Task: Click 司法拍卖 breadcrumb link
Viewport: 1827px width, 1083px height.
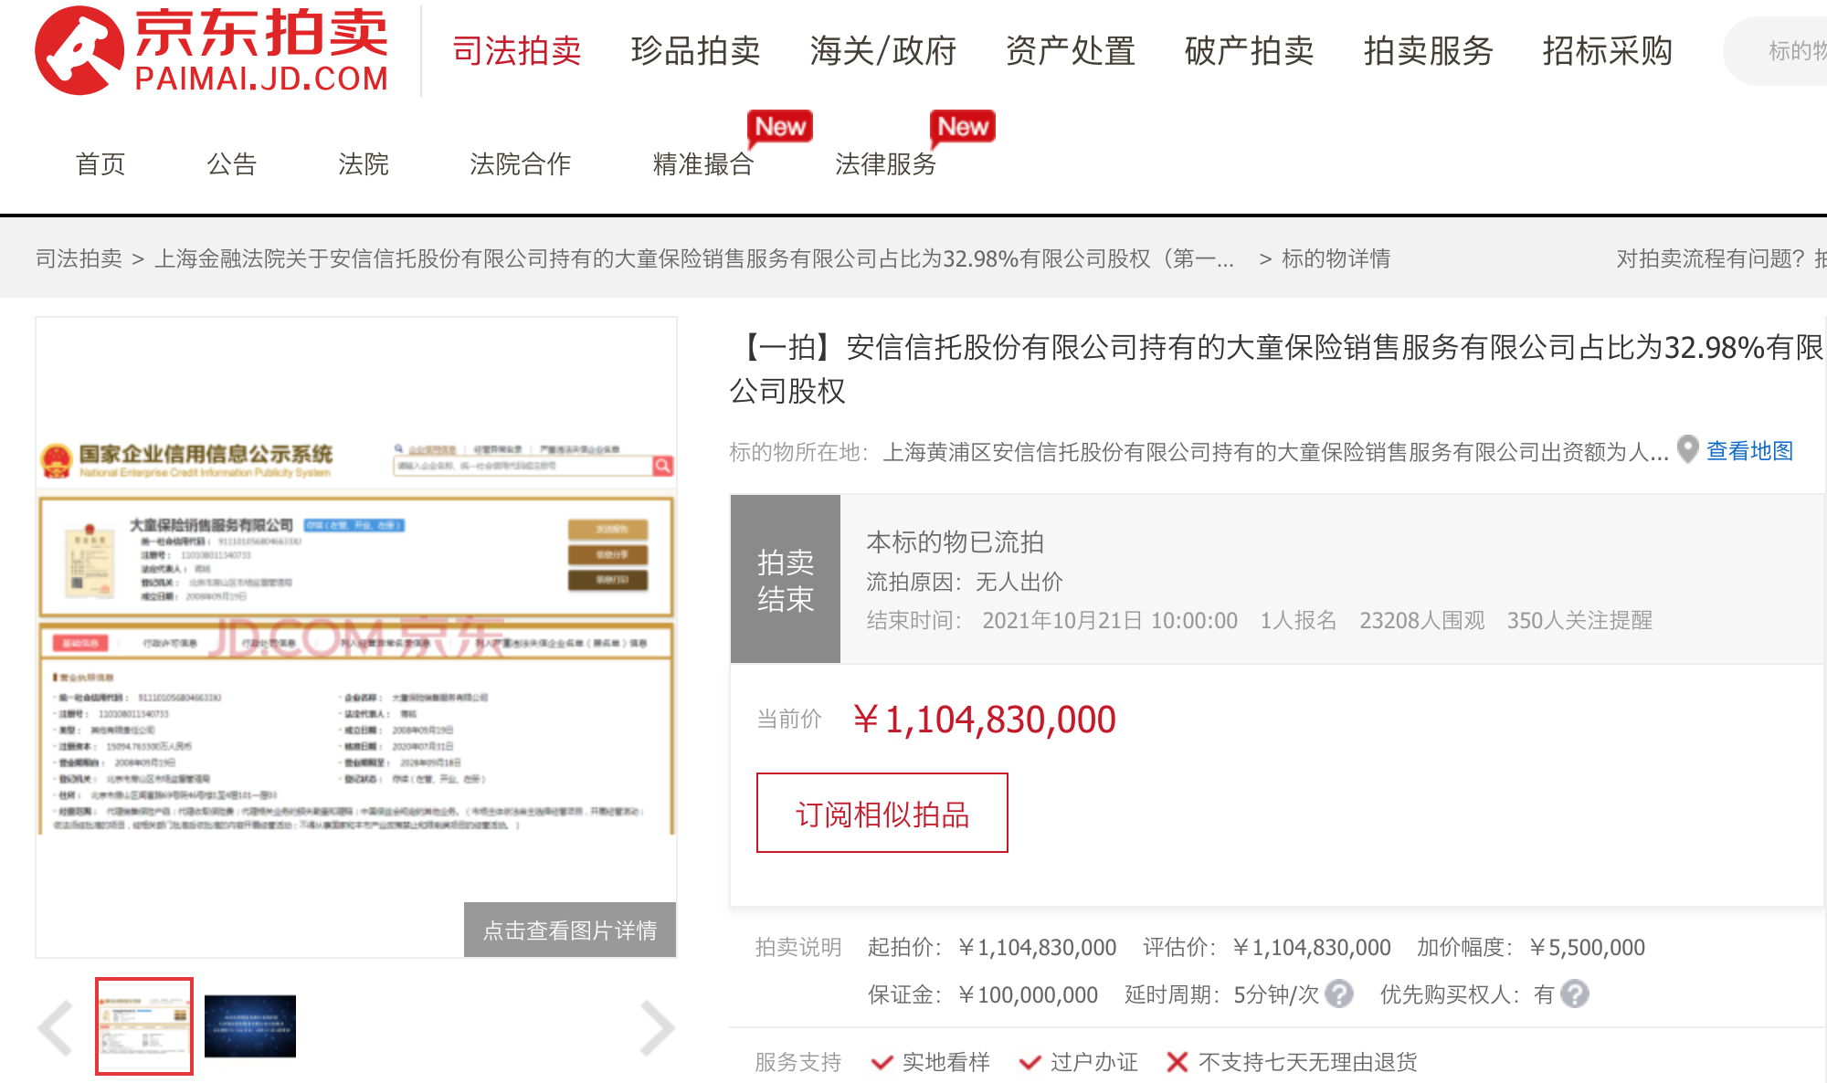Action: 79,258
